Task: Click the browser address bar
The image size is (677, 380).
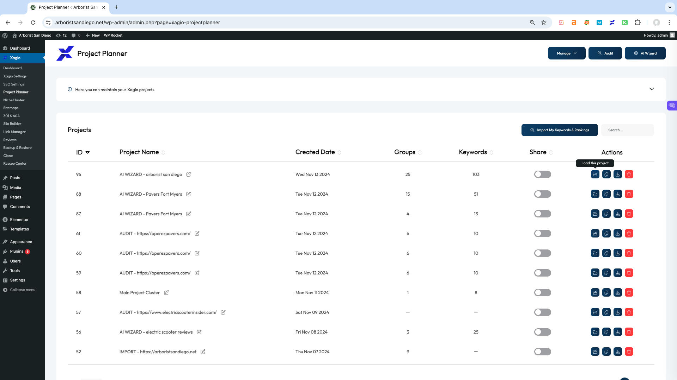Action: click(289, 23)
